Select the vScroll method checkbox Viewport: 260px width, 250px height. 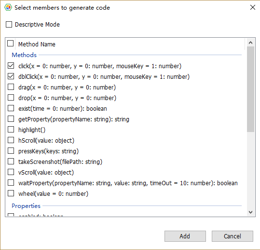11,172
